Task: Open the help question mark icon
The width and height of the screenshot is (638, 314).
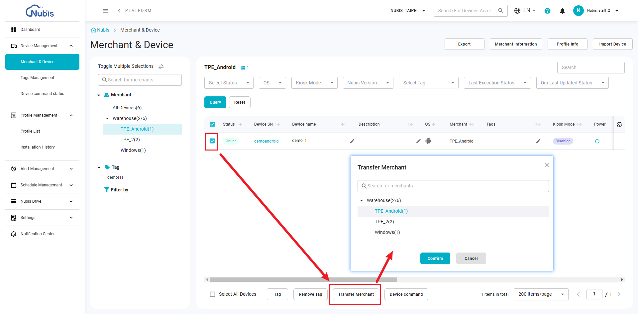Action: (547, 11)
